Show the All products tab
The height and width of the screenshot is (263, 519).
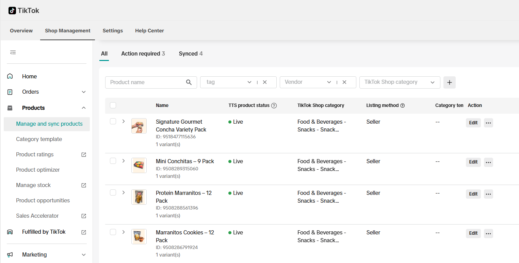tap(104, 54)
